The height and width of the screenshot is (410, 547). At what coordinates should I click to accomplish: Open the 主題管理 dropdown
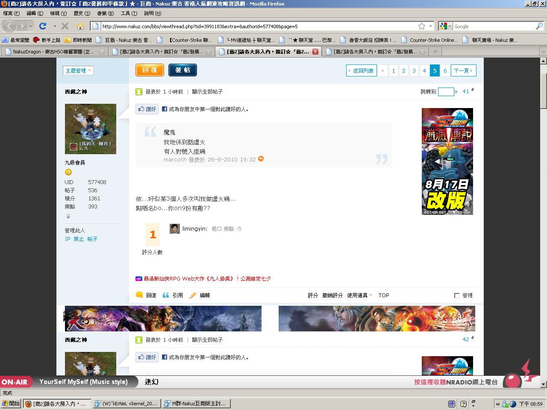tap(78, 70)
